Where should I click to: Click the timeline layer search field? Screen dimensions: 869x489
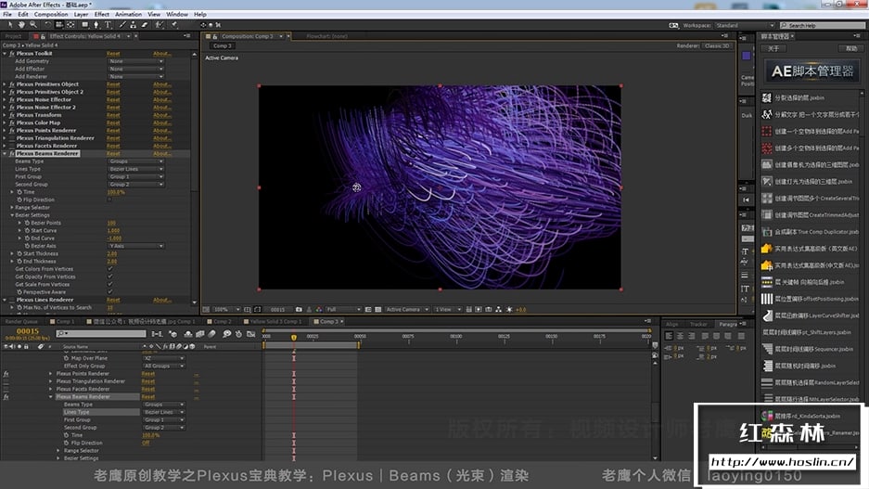(x=101, y=334)
